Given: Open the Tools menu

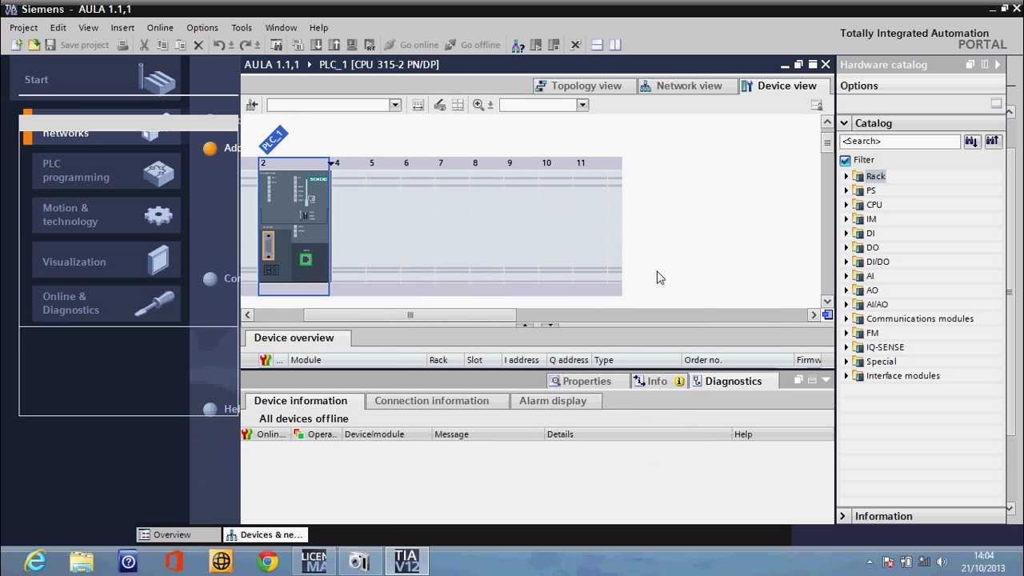Looking at the screenshot, I should [x=241, y=27].
